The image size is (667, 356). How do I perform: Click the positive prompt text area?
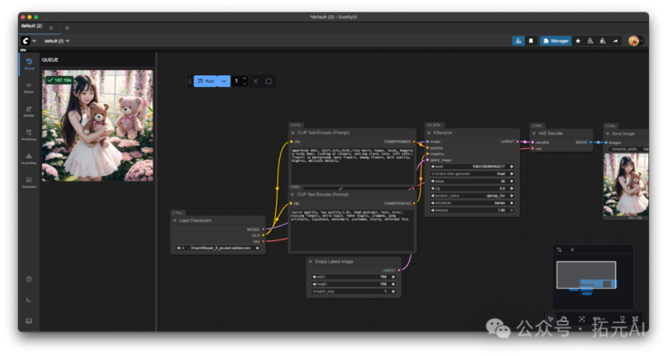click(x=352, y=166)
